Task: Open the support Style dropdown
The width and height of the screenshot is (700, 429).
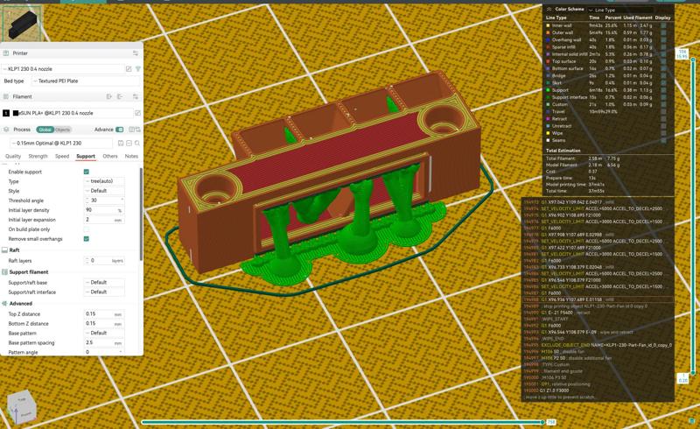Action: coord(104,191)
